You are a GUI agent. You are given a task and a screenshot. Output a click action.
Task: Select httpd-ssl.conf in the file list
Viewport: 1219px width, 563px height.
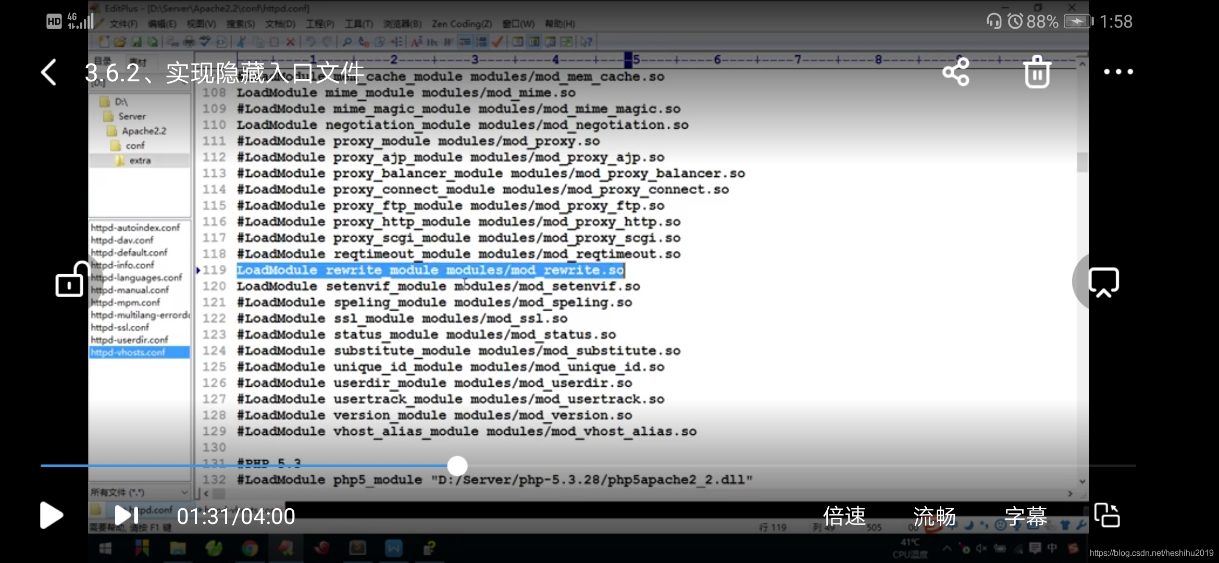(x=120, y=327)
